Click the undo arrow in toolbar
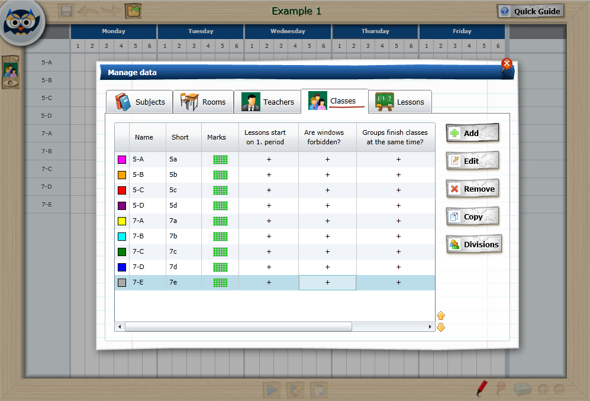This screenshot has height=401, width=590. (88, 11)
